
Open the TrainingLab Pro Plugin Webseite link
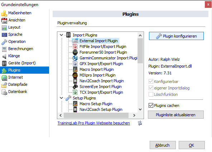pos(94,123)
